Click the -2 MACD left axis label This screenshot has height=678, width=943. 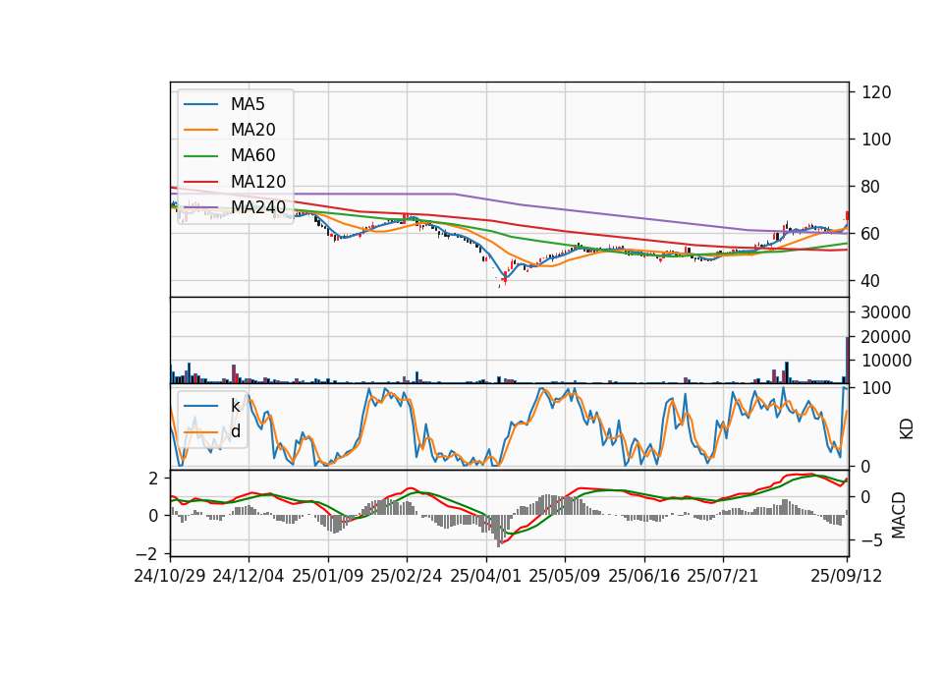pyautogui.click(x=146, y=554)
